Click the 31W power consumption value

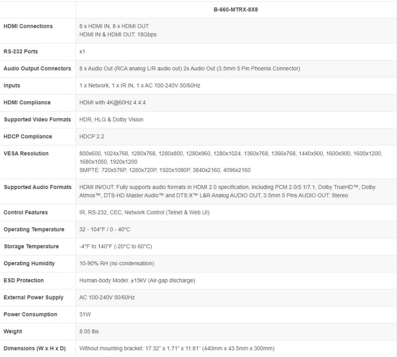pyautogui.click(x=85, y=314)
